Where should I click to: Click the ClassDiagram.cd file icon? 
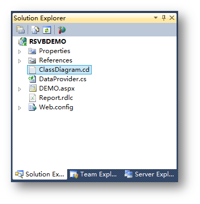click(32, 70)
